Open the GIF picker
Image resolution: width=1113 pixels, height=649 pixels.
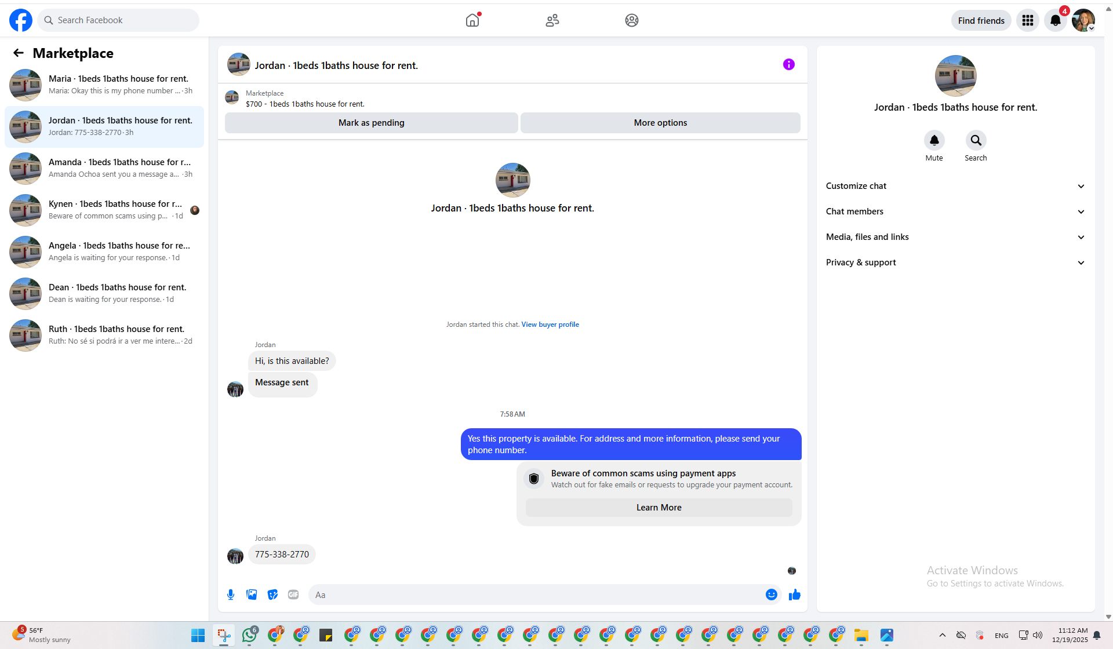(293, 595)
